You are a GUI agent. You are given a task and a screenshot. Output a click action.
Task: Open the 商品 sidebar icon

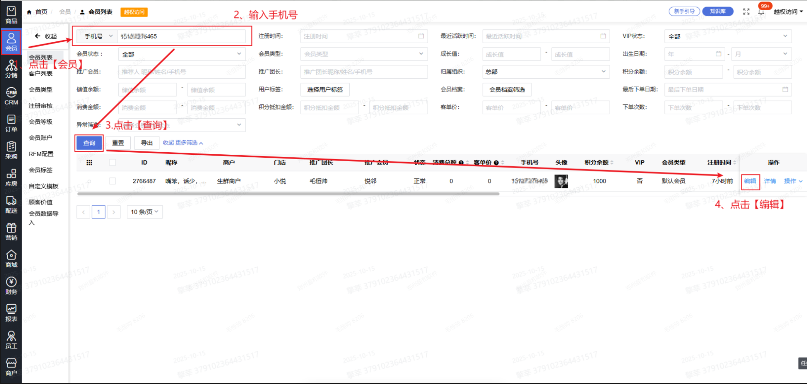pos(11,15)
